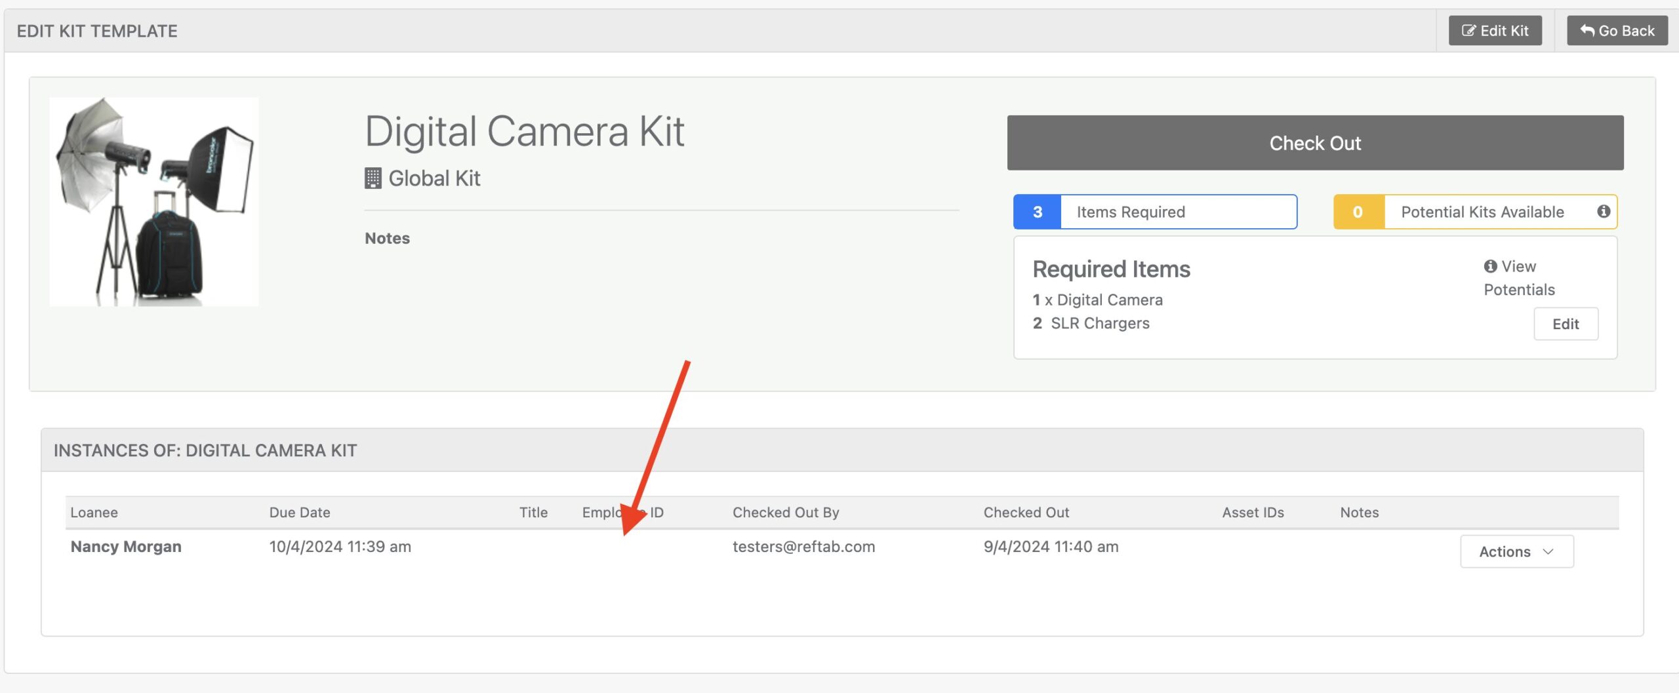Click the Check Out button
This screenshot has width=1679, height=693.
point(1315,143)
